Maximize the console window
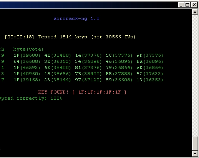The image size is (199, 158). (x=187, y=5)
